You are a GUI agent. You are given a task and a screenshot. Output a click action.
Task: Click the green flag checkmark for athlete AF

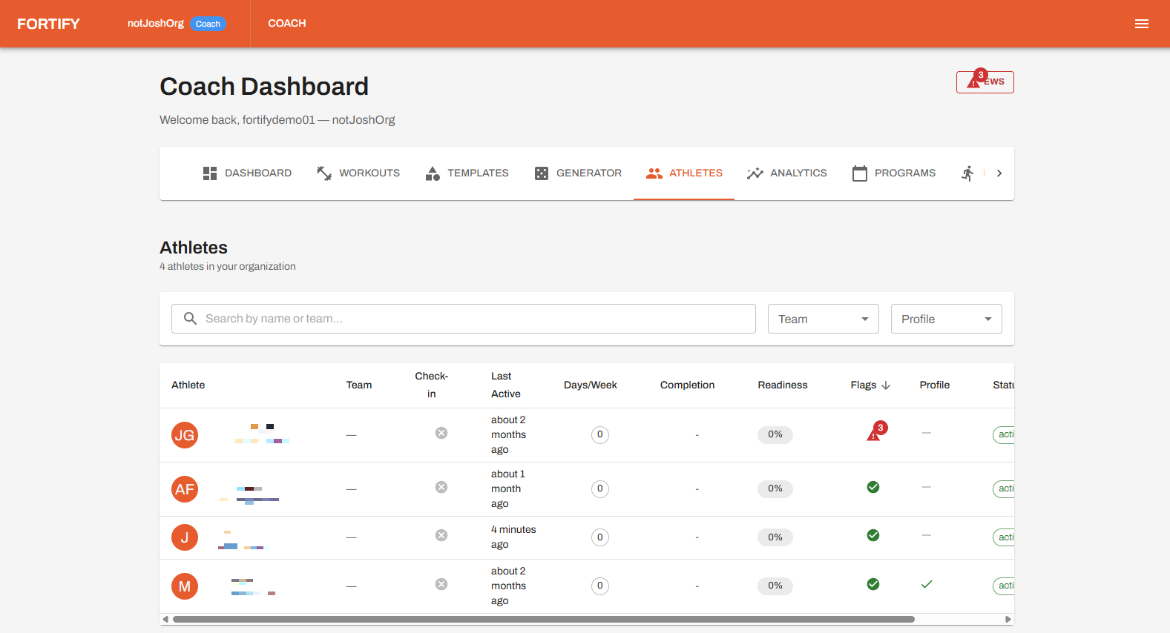[x=873, y=487]
